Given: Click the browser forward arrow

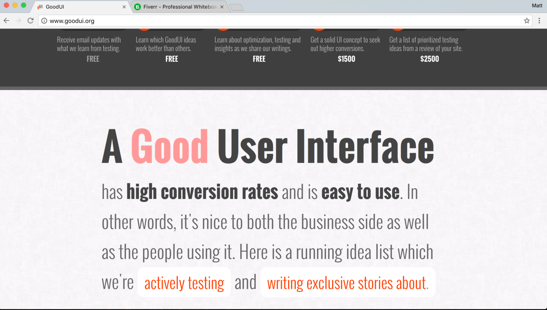Looking at the screenshot, I should tap(18, 21).
